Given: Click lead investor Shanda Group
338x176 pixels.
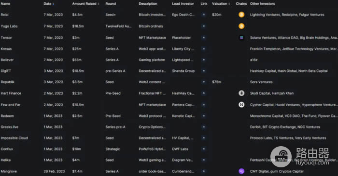Looking at the screenshot, I should tap(183, 71).
